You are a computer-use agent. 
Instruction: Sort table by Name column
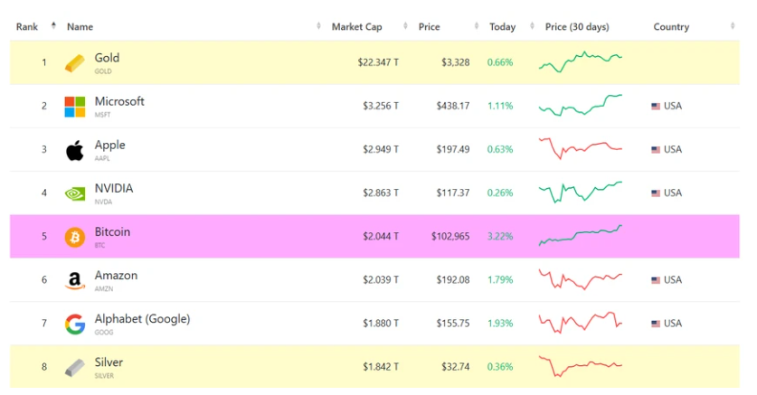point(80,27)
